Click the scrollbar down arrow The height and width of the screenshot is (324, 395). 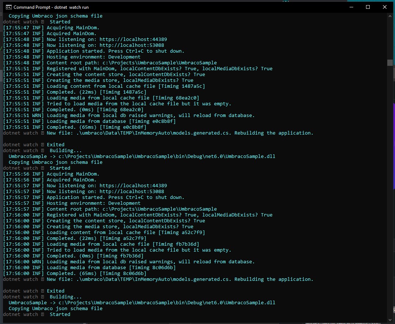point(390,320)
